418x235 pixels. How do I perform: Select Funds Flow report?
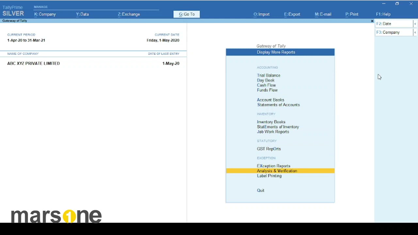pyautogui.click(x=267, y=90)
